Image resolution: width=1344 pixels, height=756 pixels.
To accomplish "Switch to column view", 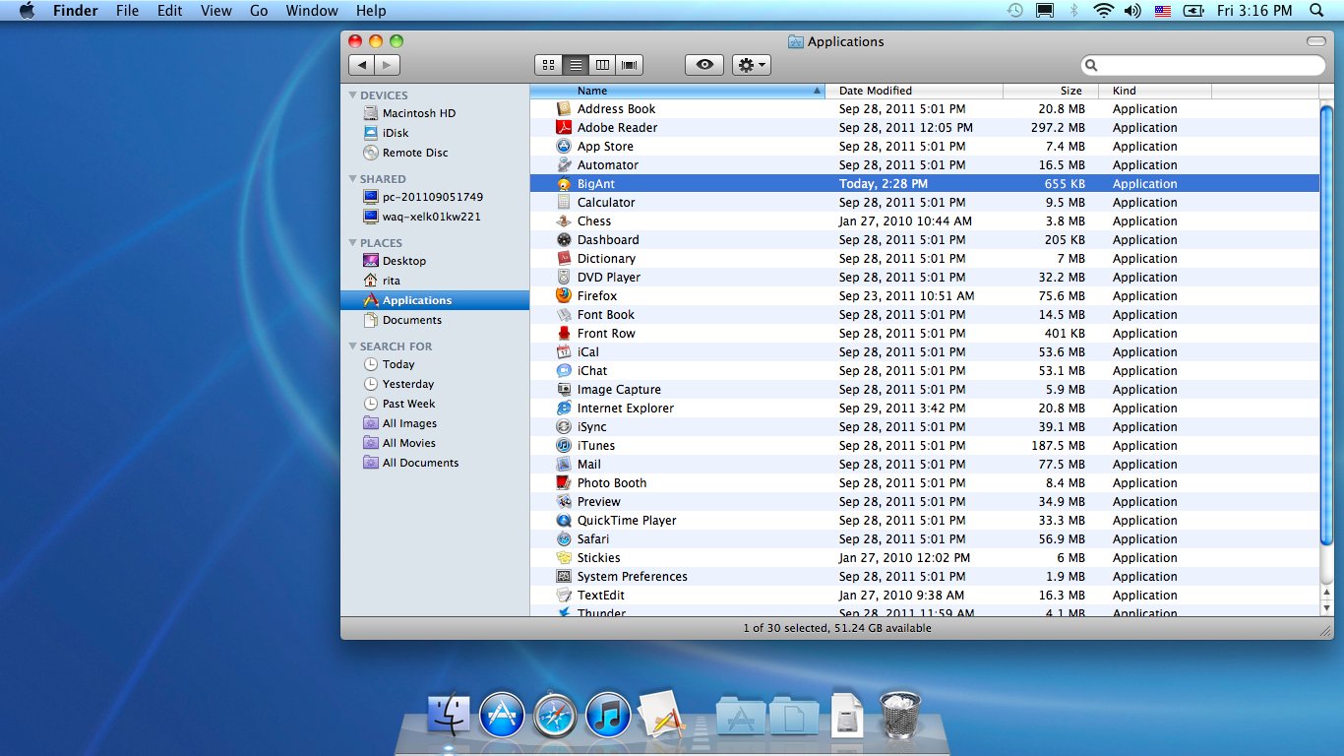I will click(602, 65).
